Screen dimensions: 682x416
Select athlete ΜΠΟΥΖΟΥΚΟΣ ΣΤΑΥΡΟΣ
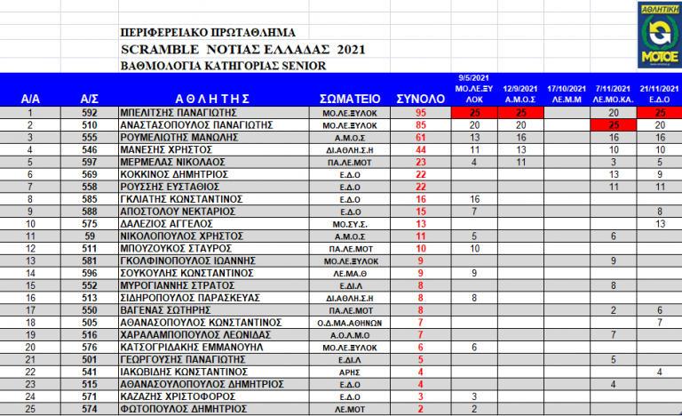pos(176,249)
